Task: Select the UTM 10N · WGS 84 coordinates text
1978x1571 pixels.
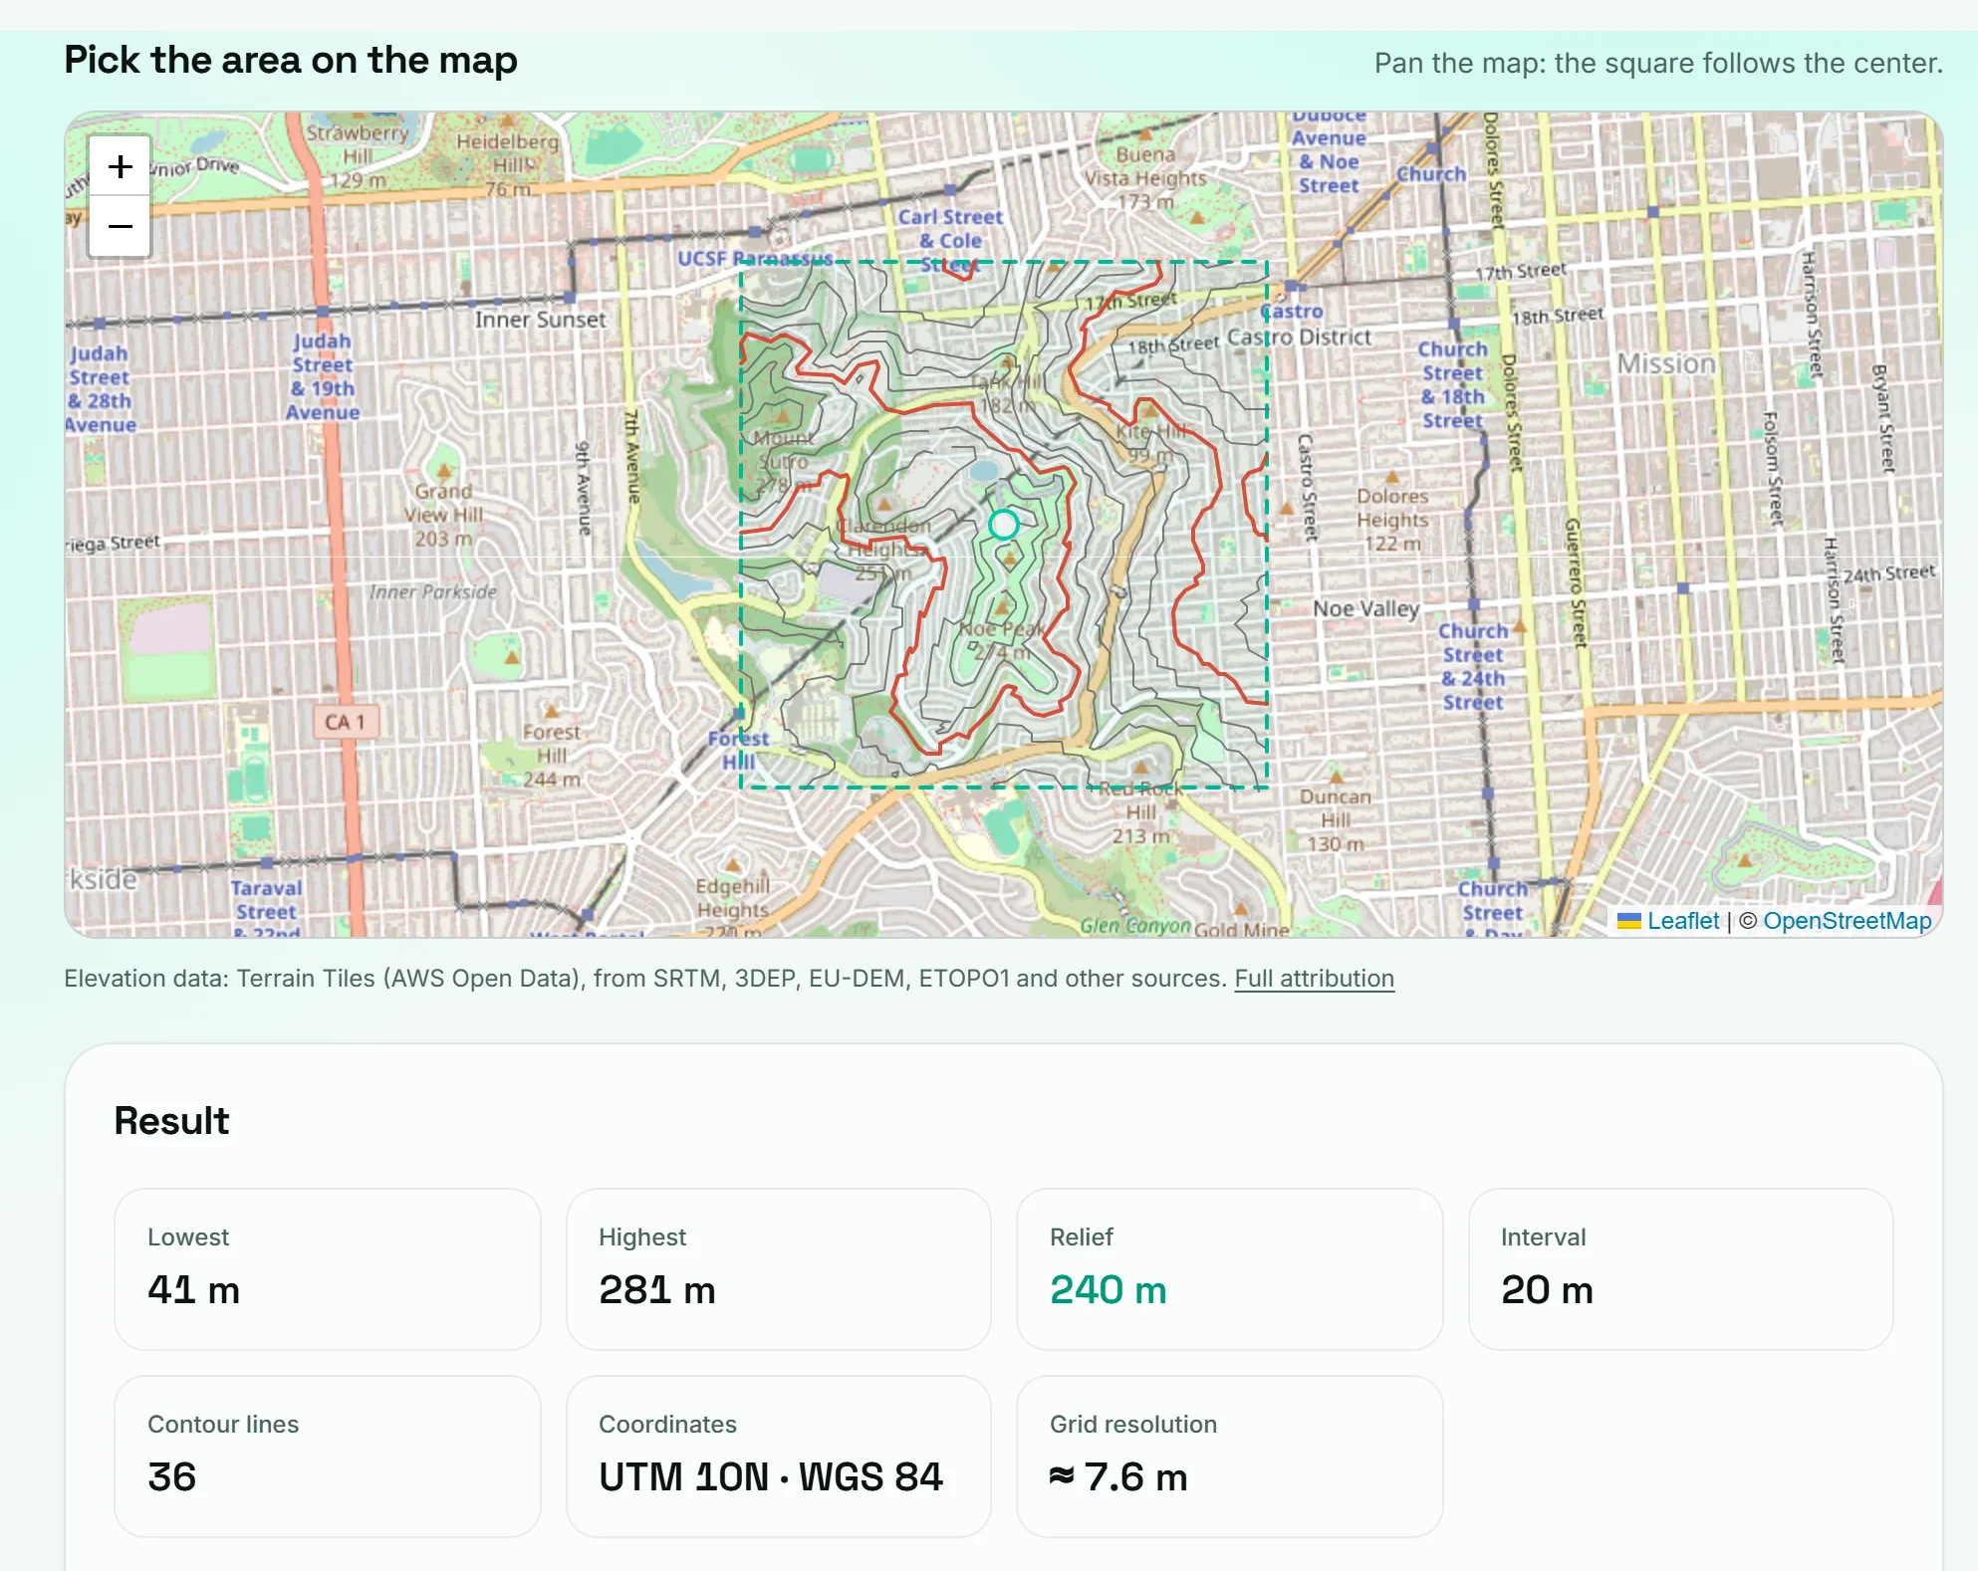Action: [x=771, y=1476]
